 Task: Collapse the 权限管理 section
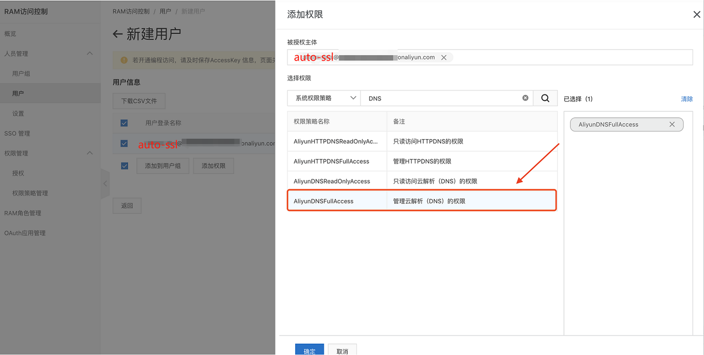tap(89, 153)
